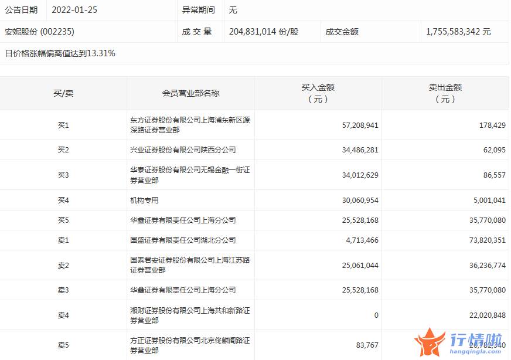Viewport: 511px width, 360px height.
Task: Select buy amount 57,208,941
Action: (x=360, y=125)
